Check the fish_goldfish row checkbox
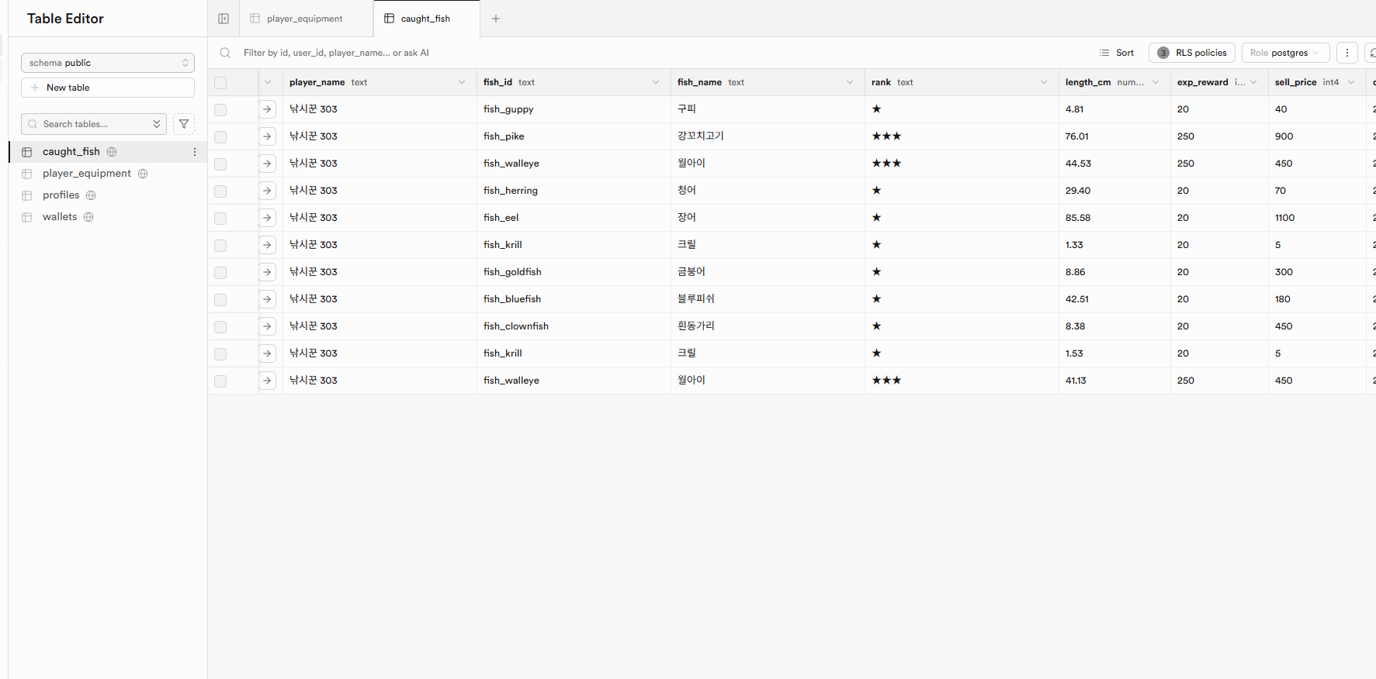Viewport: 1376px width, 679px height. (x=220, y=273)
